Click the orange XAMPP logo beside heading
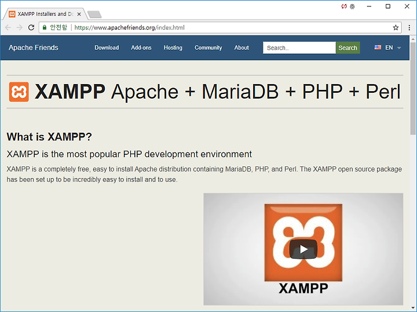Screen dimensions: 417x312 (19, 92)
